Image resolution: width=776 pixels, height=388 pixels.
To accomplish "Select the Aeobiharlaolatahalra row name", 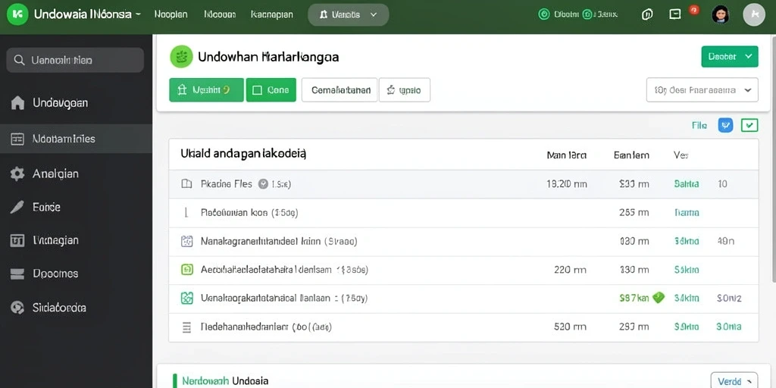I will pyautogui.click(x=284, y=270).
